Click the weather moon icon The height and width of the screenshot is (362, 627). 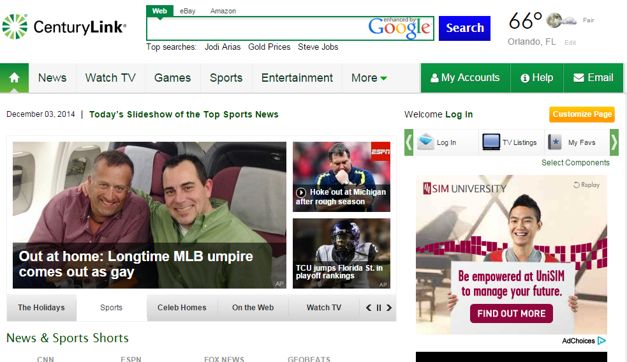point(561,20)
